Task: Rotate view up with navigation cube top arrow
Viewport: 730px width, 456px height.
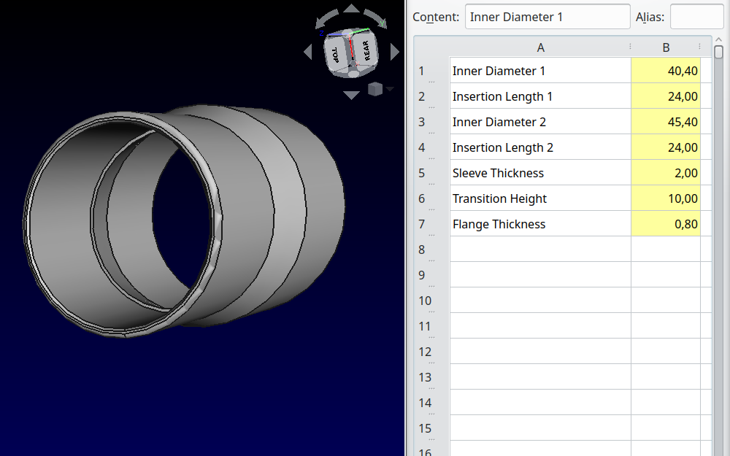Action: [x=352, y=8]
